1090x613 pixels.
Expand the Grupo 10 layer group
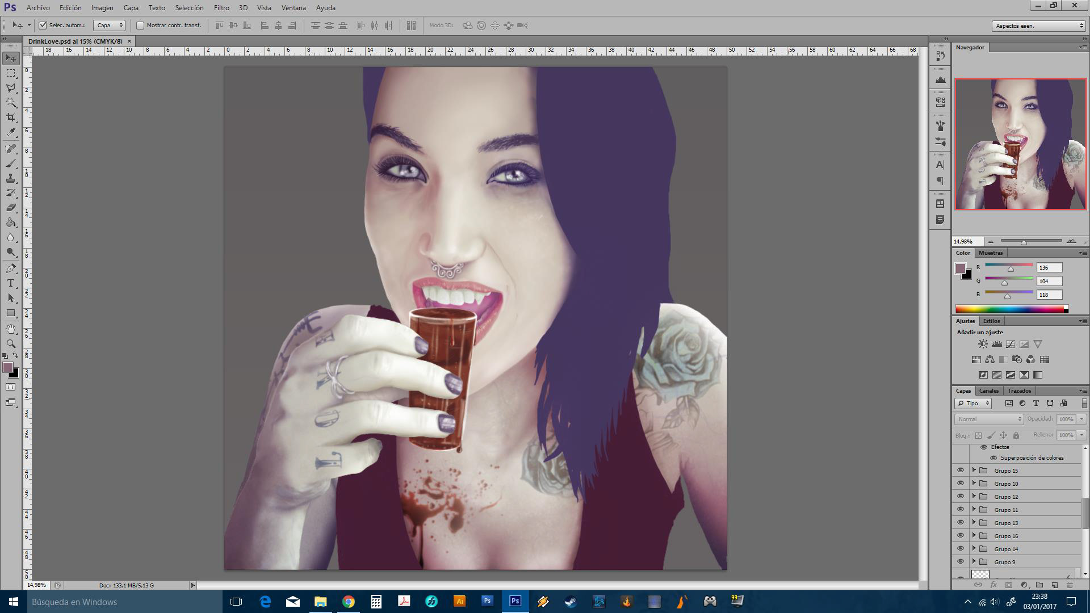(974, 484)
